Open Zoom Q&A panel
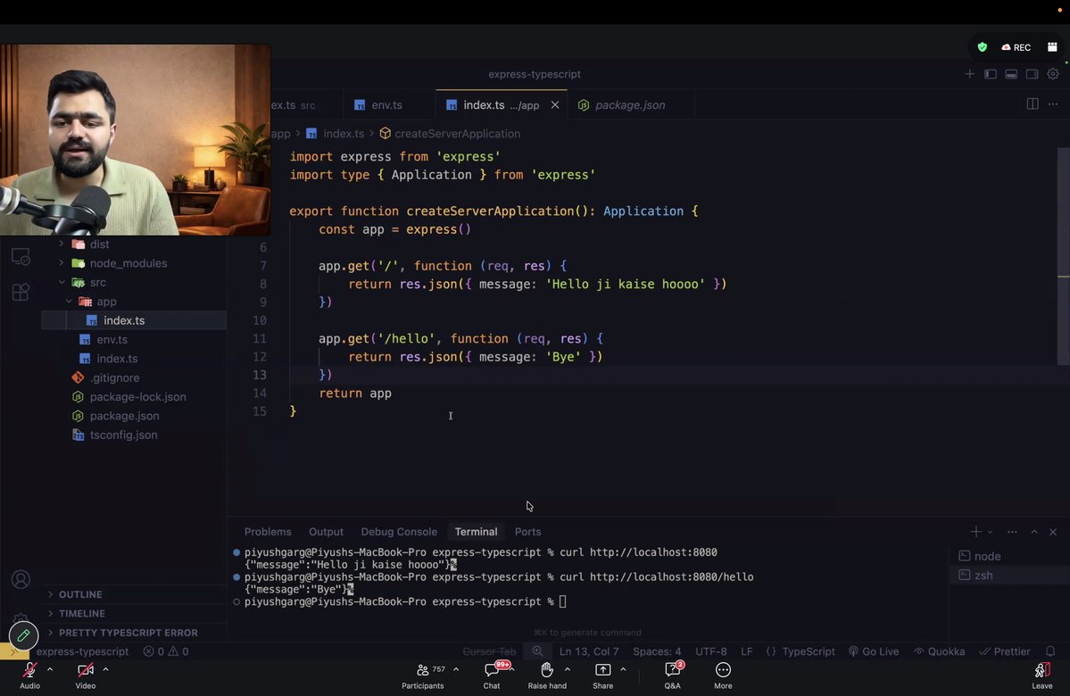 pyautogui.click(x=672, y=675)
